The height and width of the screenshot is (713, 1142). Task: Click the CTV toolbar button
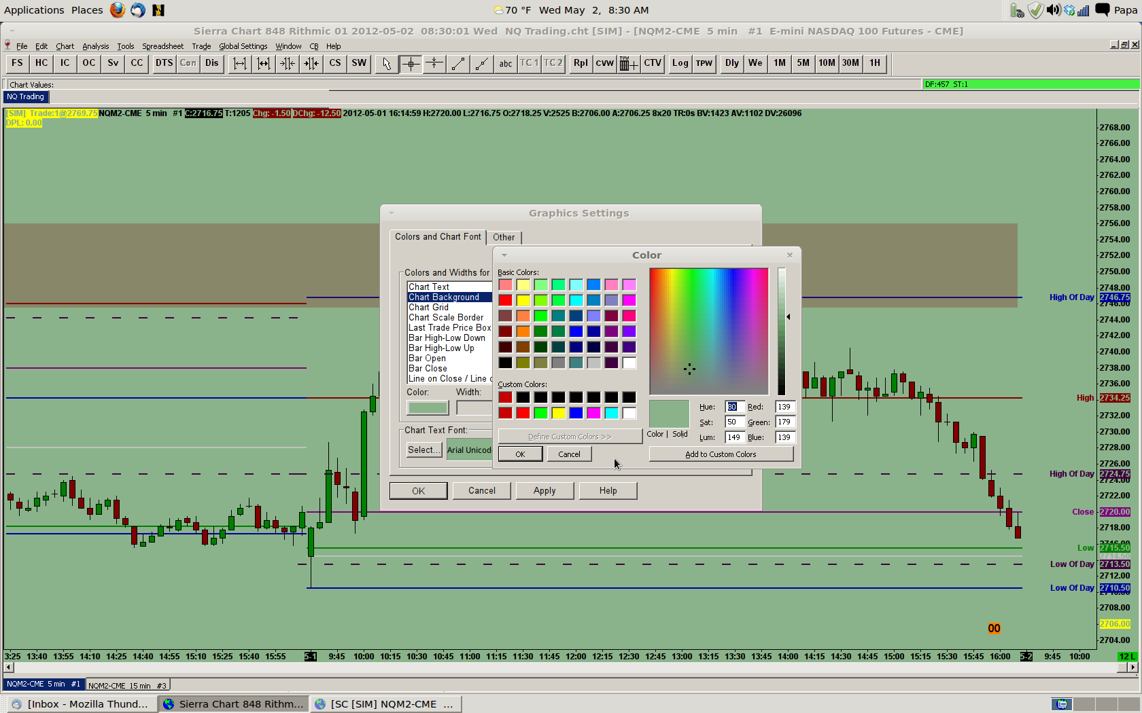(x=653, y=63)
